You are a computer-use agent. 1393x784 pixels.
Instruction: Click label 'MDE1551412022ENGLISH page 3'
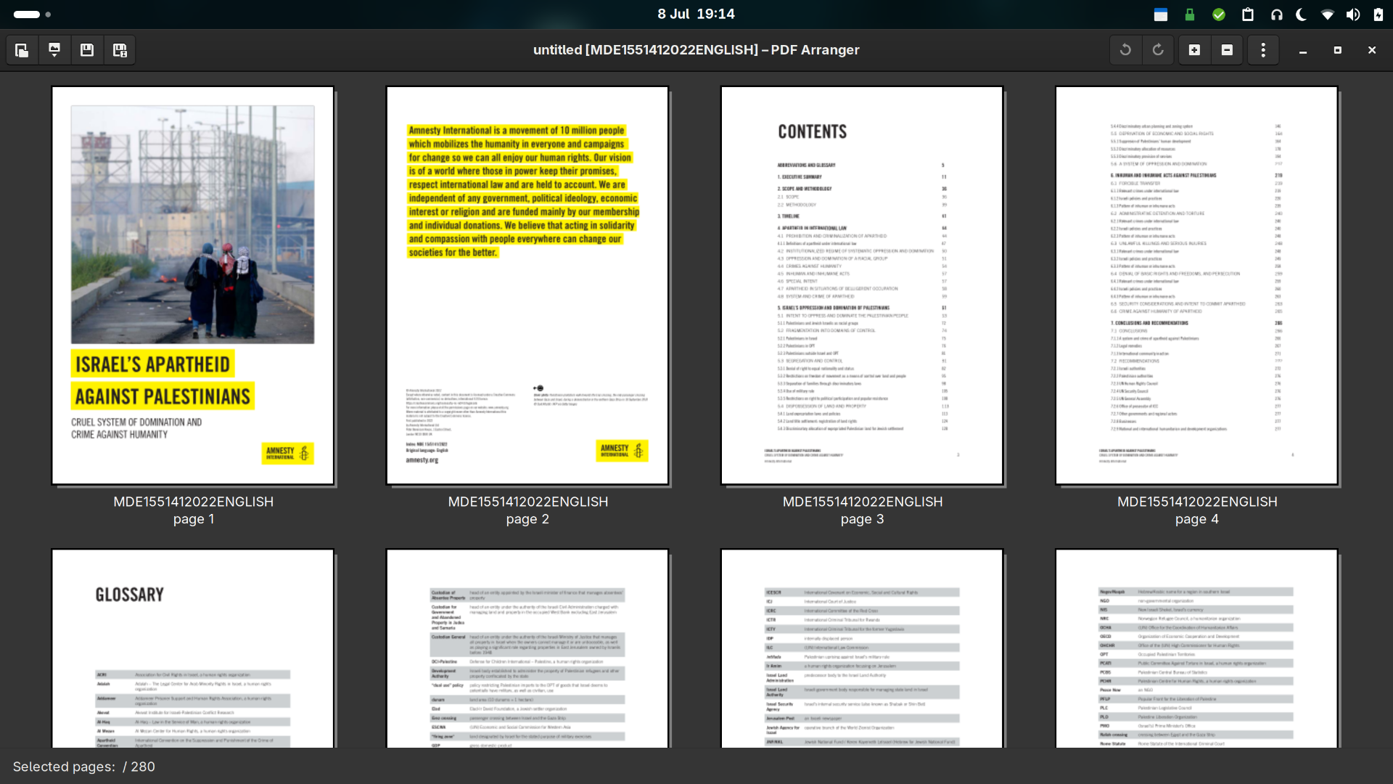pyautogui.click(x=862, y=510)
